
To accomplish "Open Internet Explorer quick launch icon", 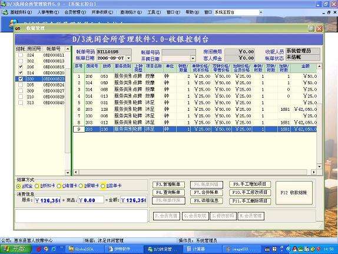I will click(x=54, y=249).
